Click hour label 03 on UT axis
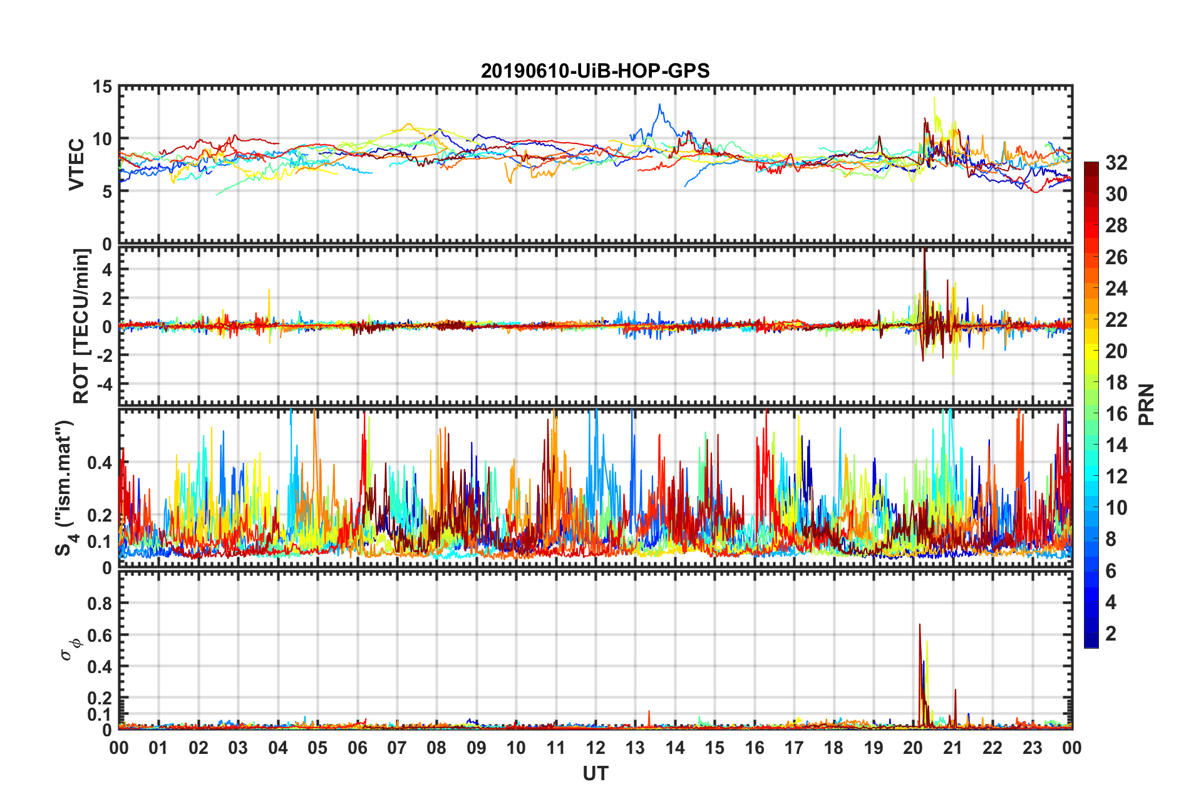This screenshot has height=809, width=1191. 238,748
